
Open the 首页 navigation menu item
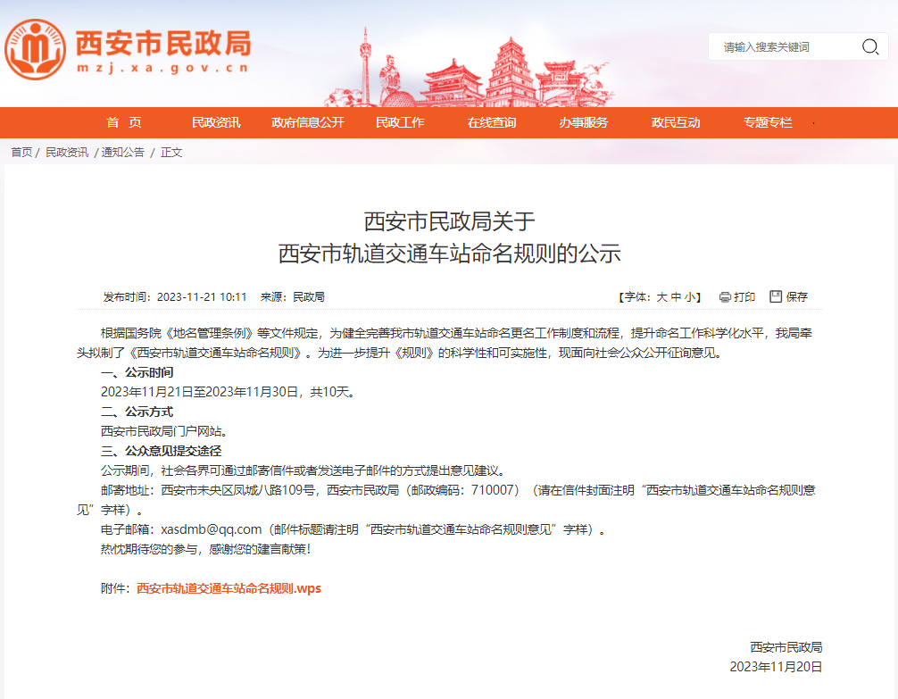pos(124,122)
